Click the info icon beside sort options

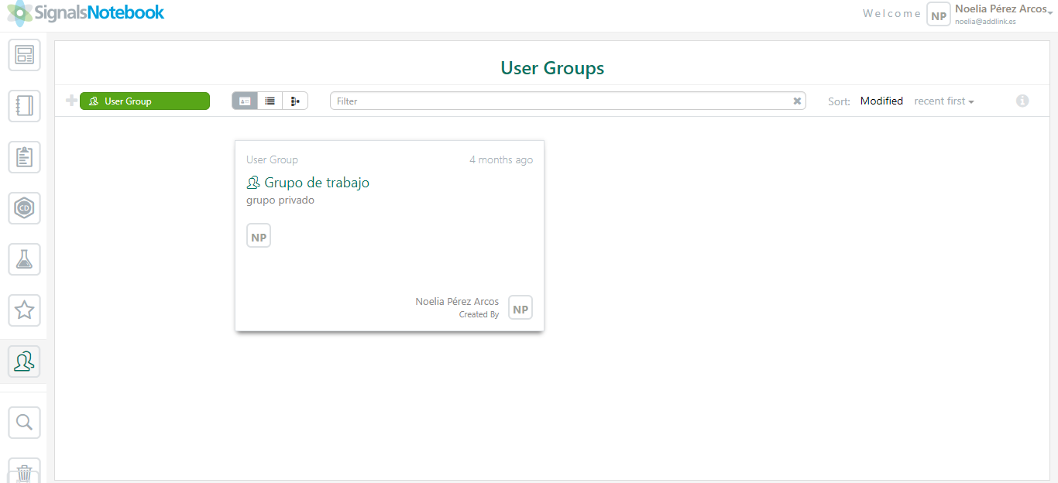1022,101
